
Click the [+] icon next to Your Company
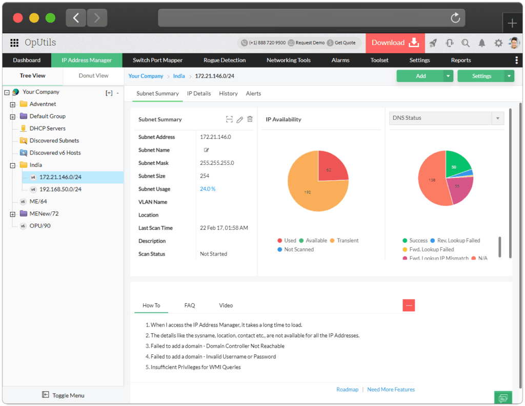109,93
